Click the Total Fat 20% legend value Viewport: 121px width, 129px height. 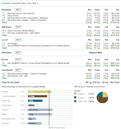(x=91, y=101)
